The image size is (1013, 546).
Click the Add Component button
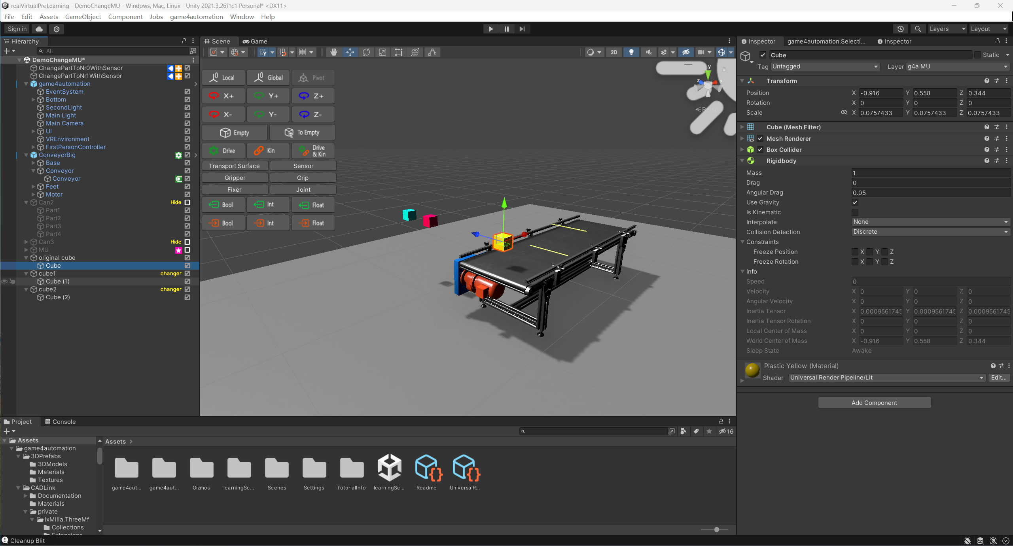pyautogui.click(x=874, y=402)
